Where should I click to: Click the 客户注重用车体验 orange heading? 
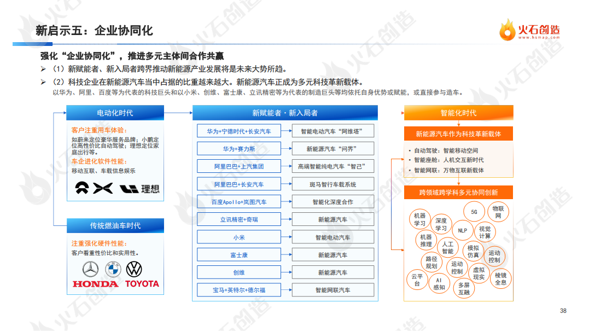pyautogui.click(x=99, y=130)
